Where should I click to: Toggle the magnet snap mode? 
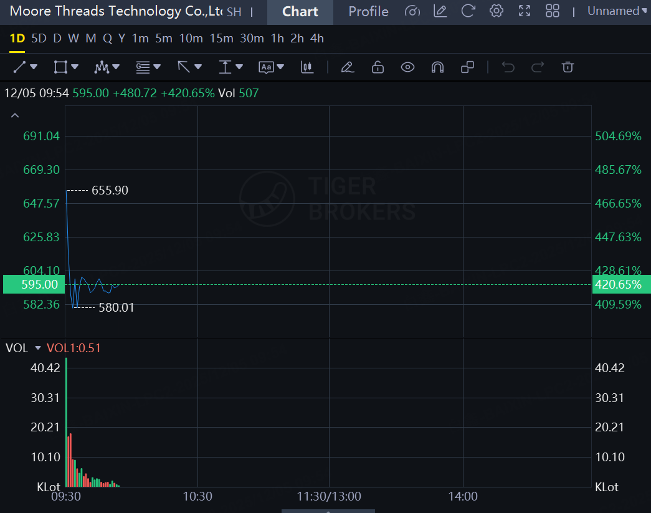[x=437, y=67]
